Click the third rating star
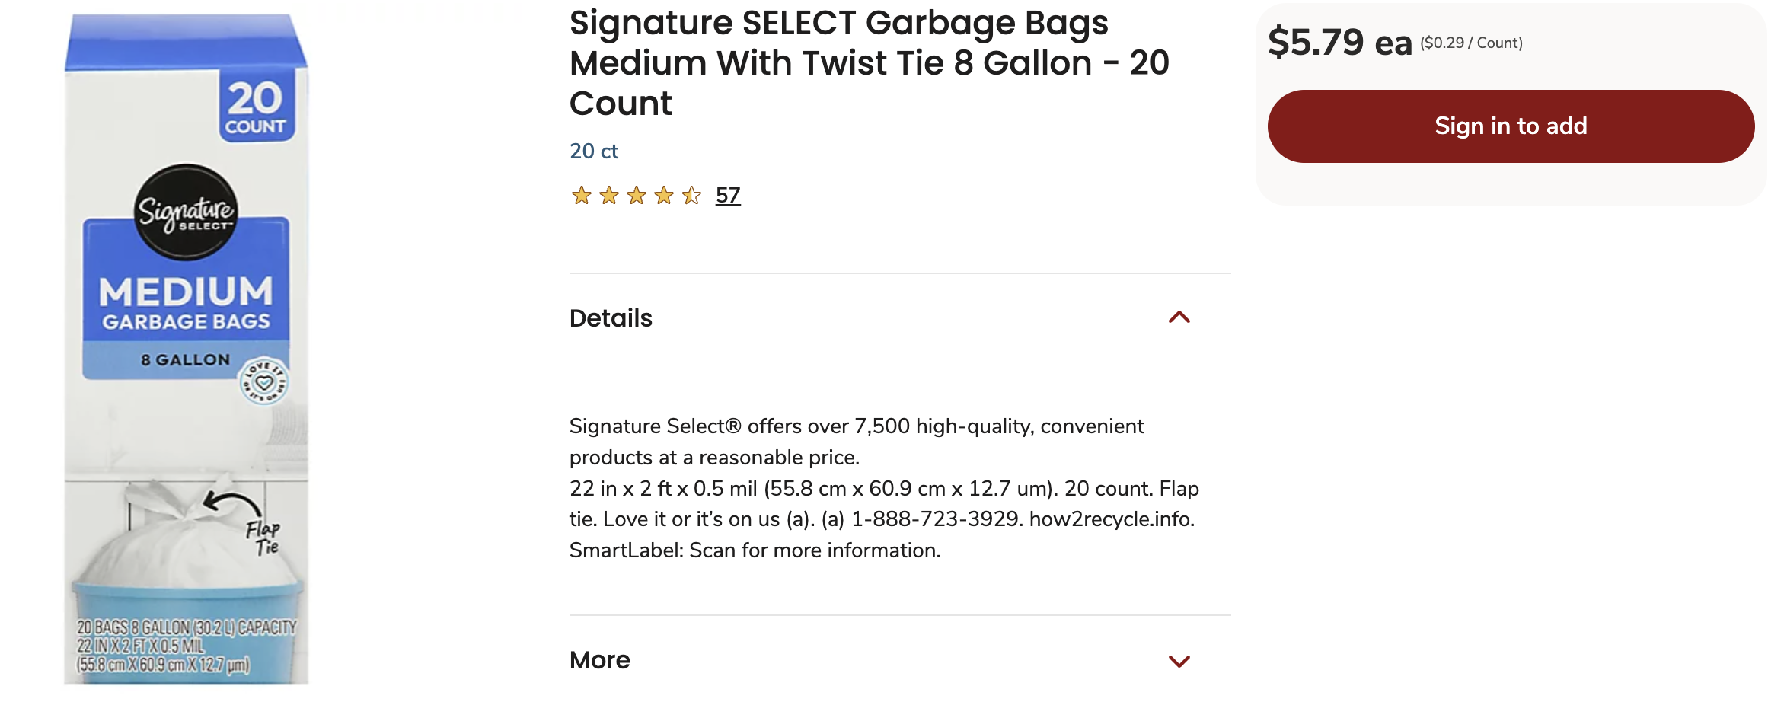 pyautogui.click(x=637, y=196)
